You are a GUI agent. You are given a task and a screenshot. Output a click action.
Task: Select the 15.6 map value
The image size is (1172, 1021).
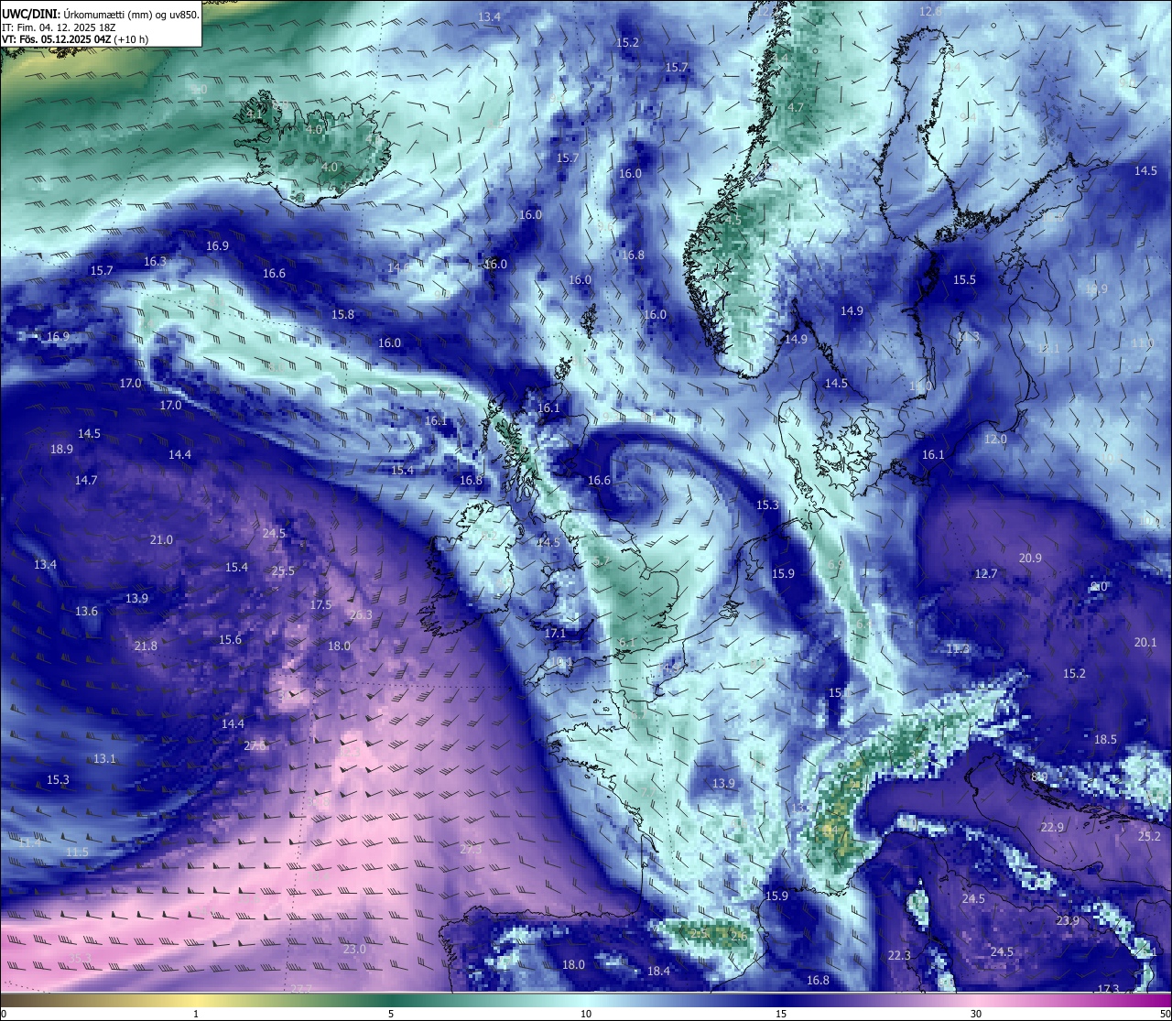tap(230, 639)
